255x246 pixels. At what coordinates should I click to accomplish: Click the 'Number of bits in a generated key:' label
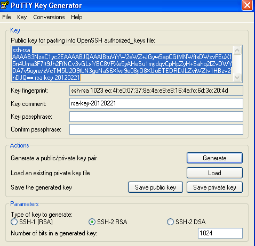(54, 233)
